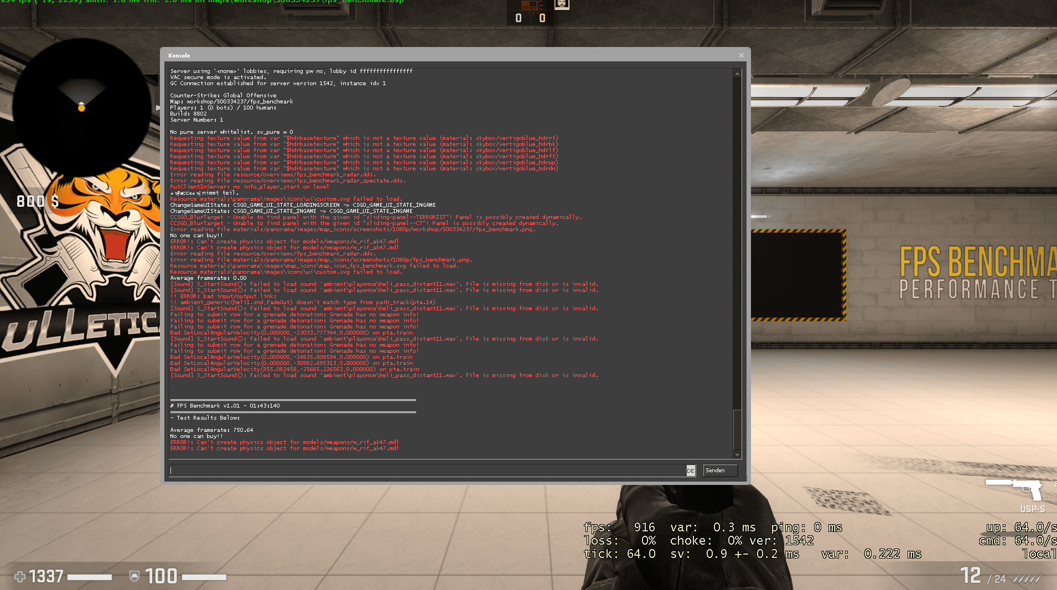1057x590 pixels.
Task: Click the console scrollbar down arrow
Action: [x=737, y=455]
